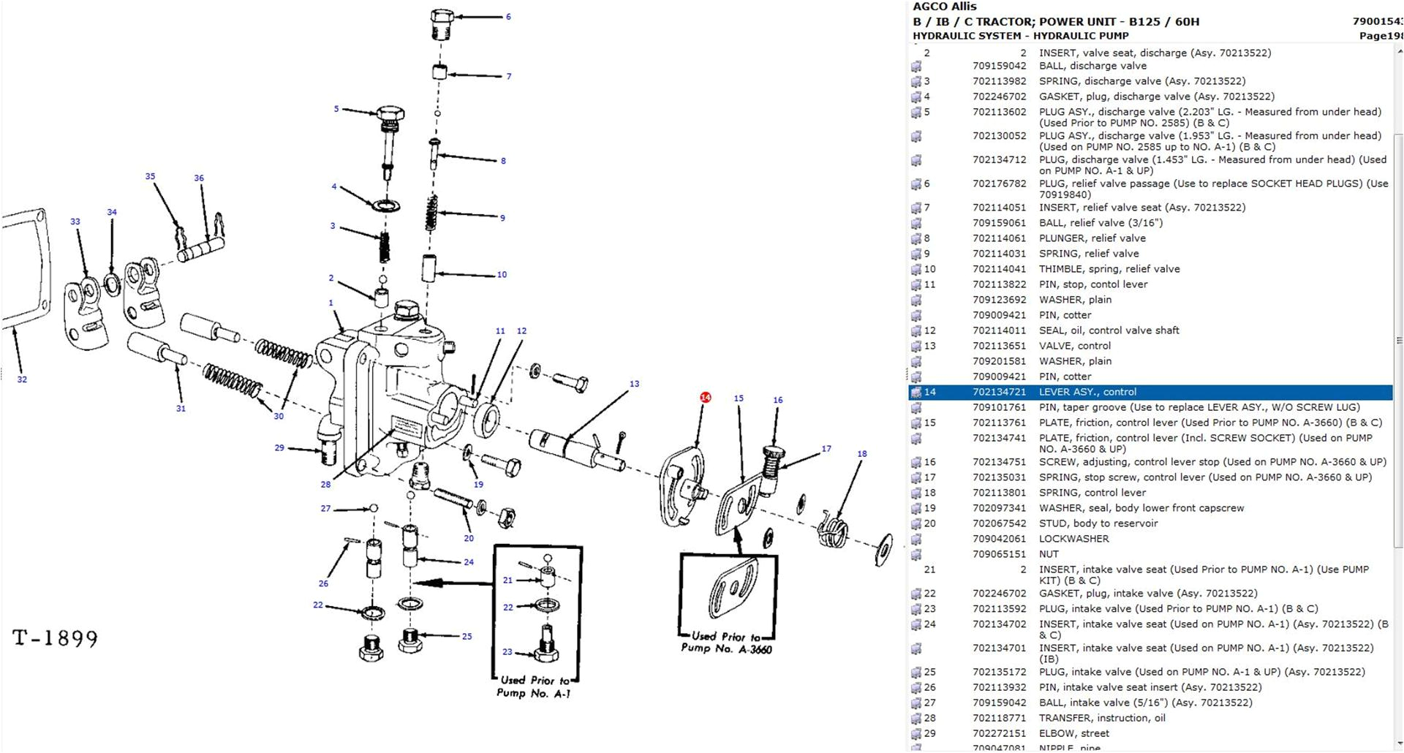Image resolution: width=1404 pixels, height=753 pixels.
Task: Click callout 32 near the gasket drawing
Action: [x=22, y=379]
